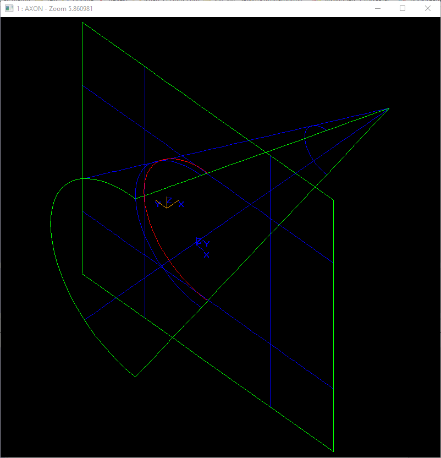Screen dimensions: 441x458
Task: Click the Y label of the lower axis marker
Action: coord(207,243)
